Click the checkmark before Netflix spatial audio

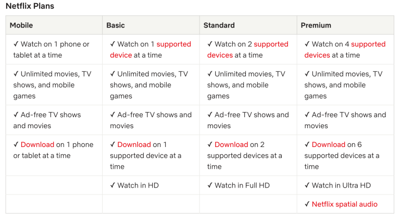coord(307,204)
